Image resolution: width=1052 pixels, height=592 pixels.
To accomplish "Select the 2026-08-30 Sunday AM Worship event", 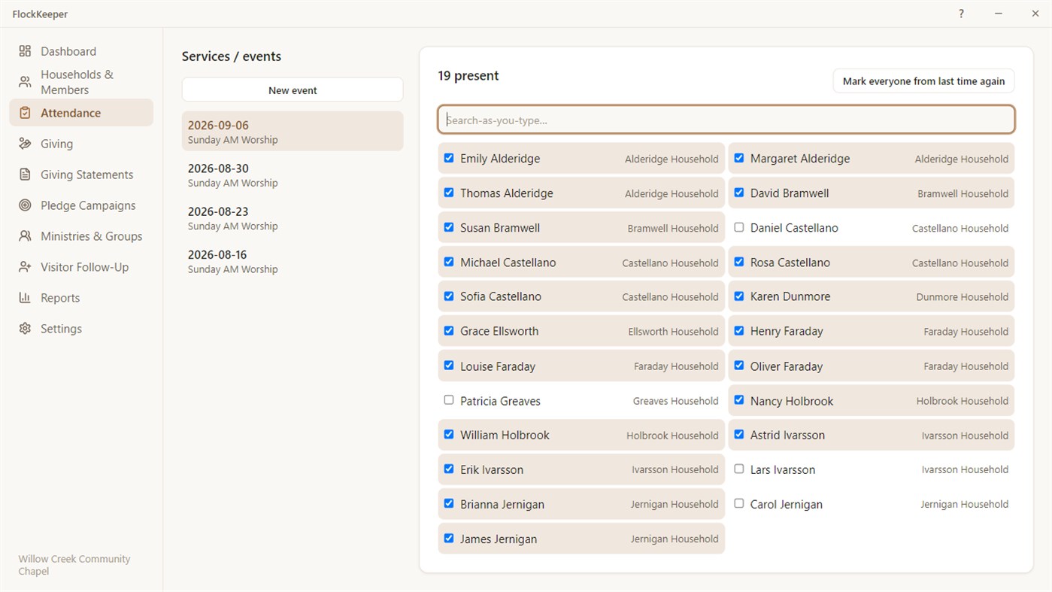I will pyautogui.click(x=293, y=175).
